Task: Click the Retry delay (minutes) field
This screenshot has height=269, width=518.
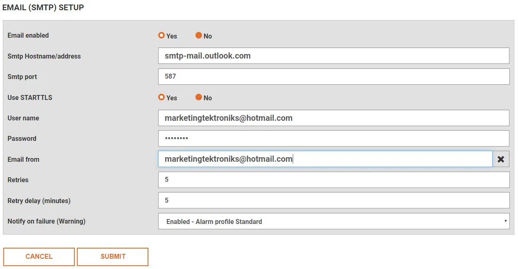Action: 333,200
